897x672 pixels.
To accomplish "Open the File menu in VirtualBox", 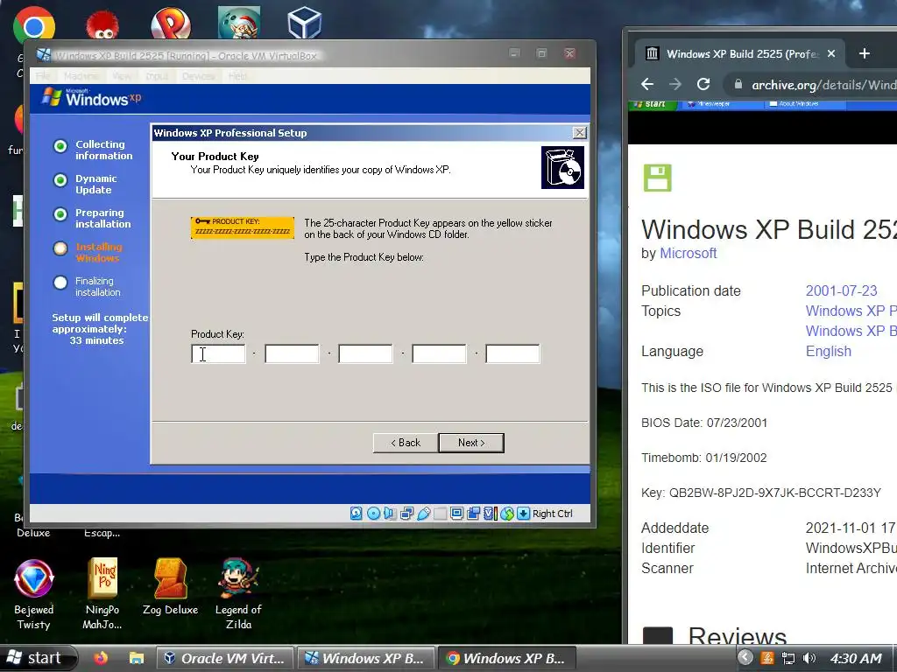I will click(43, 76).
